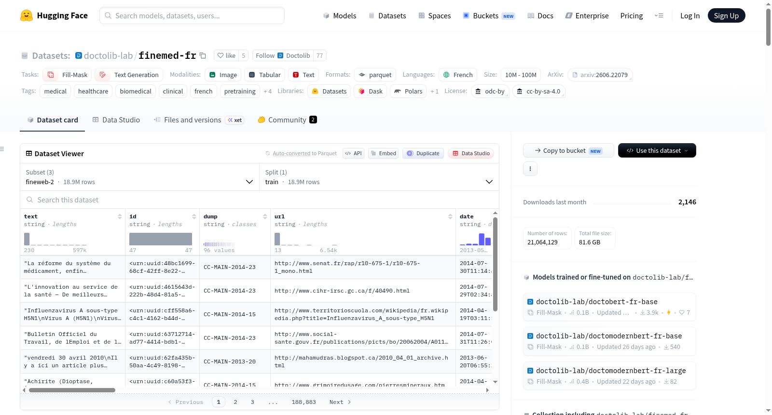Sort by the id column
Screen dimensions: 772x415
click(x=194, y=217)
